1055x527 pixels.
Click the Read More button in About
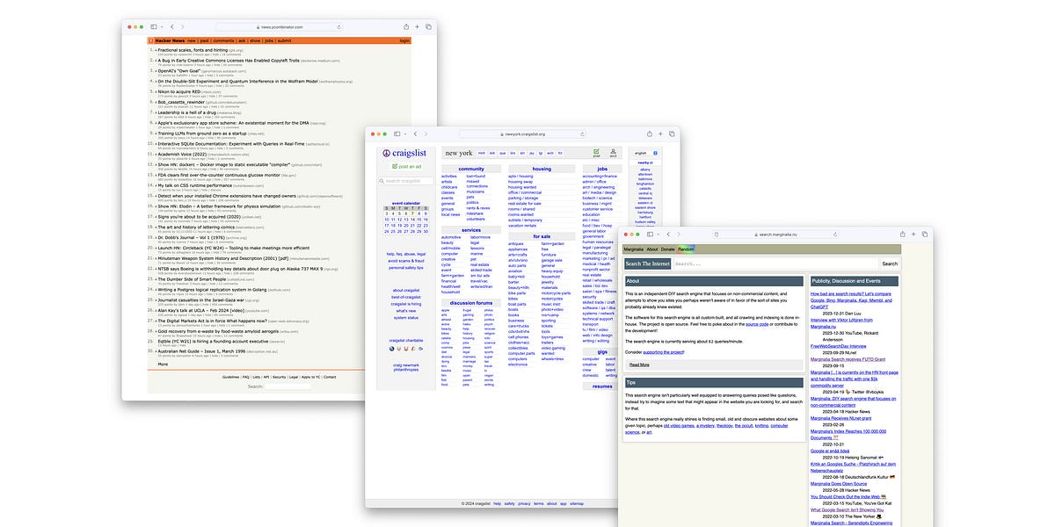[639, 365]
